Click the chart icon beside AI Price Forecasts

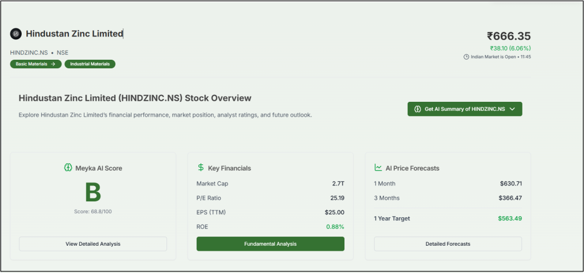(x=378, y=168)
